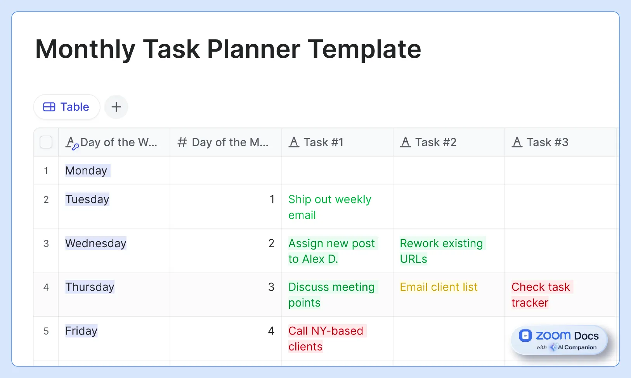Click the Call NY-based clients cell
Viewport: 631px width, 378px height.
point(326,338)
